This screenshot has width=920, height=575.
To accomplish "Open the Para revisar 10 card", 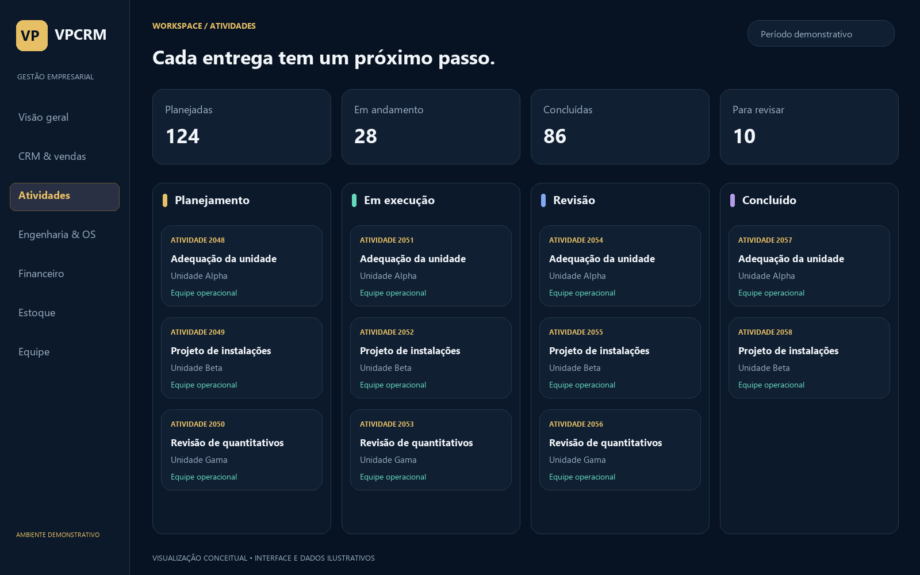I will click(809, 126).
